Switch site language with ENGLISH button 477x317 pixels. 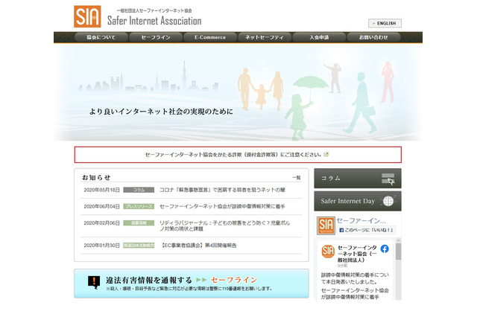pyautogui.click(x=385, y=23)
